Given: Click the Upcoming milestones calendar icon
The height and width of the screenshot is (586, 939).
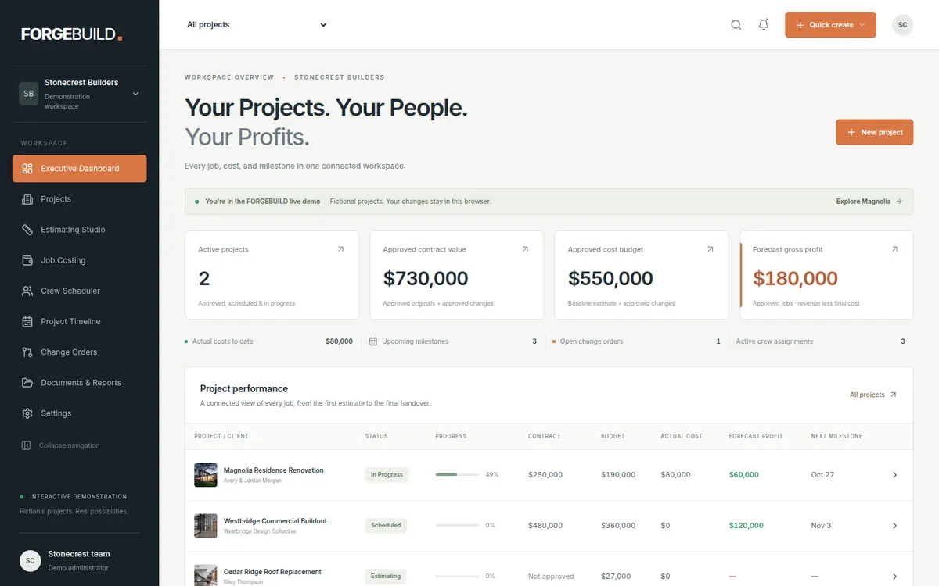Looking at the screenshot, I should 373,341.
